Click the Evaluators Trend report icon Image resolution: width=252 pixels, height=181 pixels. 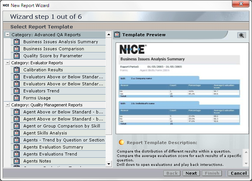(x=17, y=91)
